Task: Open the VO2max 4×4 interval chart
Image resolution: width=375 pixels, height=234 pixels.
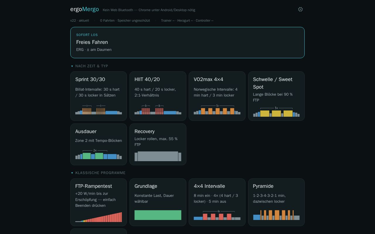Action: [217, 109]
